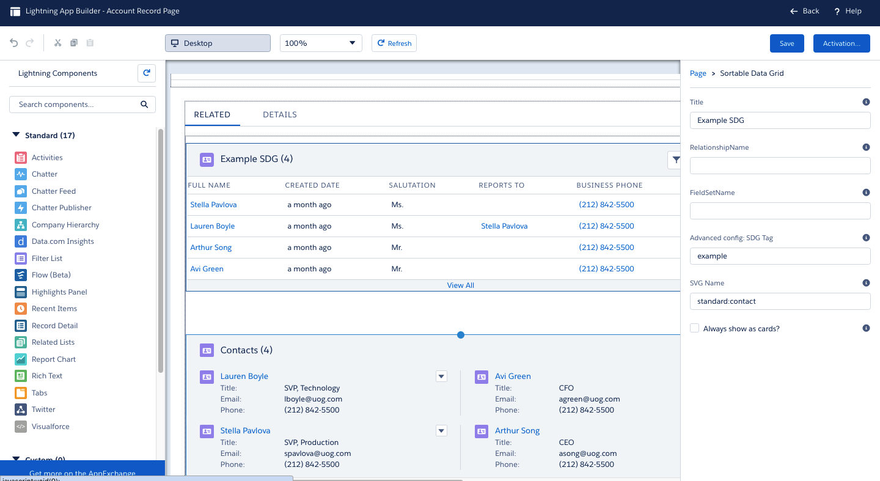Viewport: 880px width, 481px height.
Task: Select the RELATED tab
Action: (x=212, y=114)
